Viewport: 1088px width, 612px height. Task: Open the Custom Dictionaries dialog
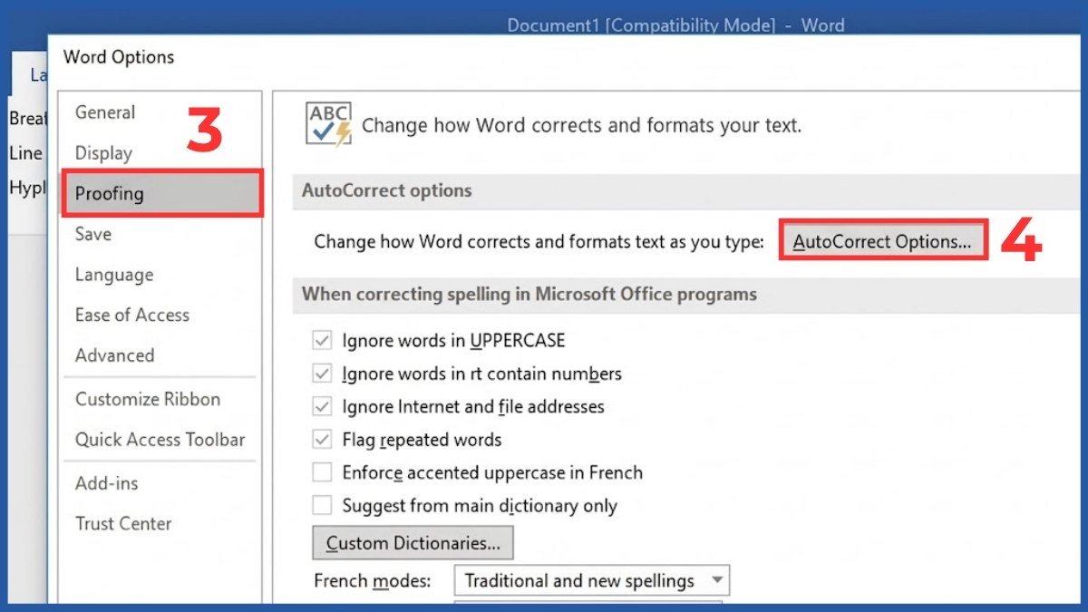tap(413, 543)
